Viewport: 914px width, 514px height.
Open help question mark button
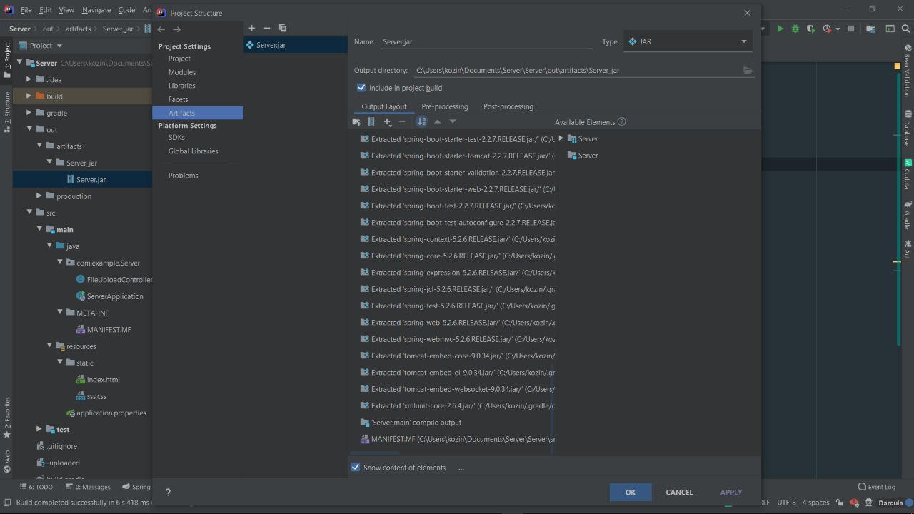(168, 492)
